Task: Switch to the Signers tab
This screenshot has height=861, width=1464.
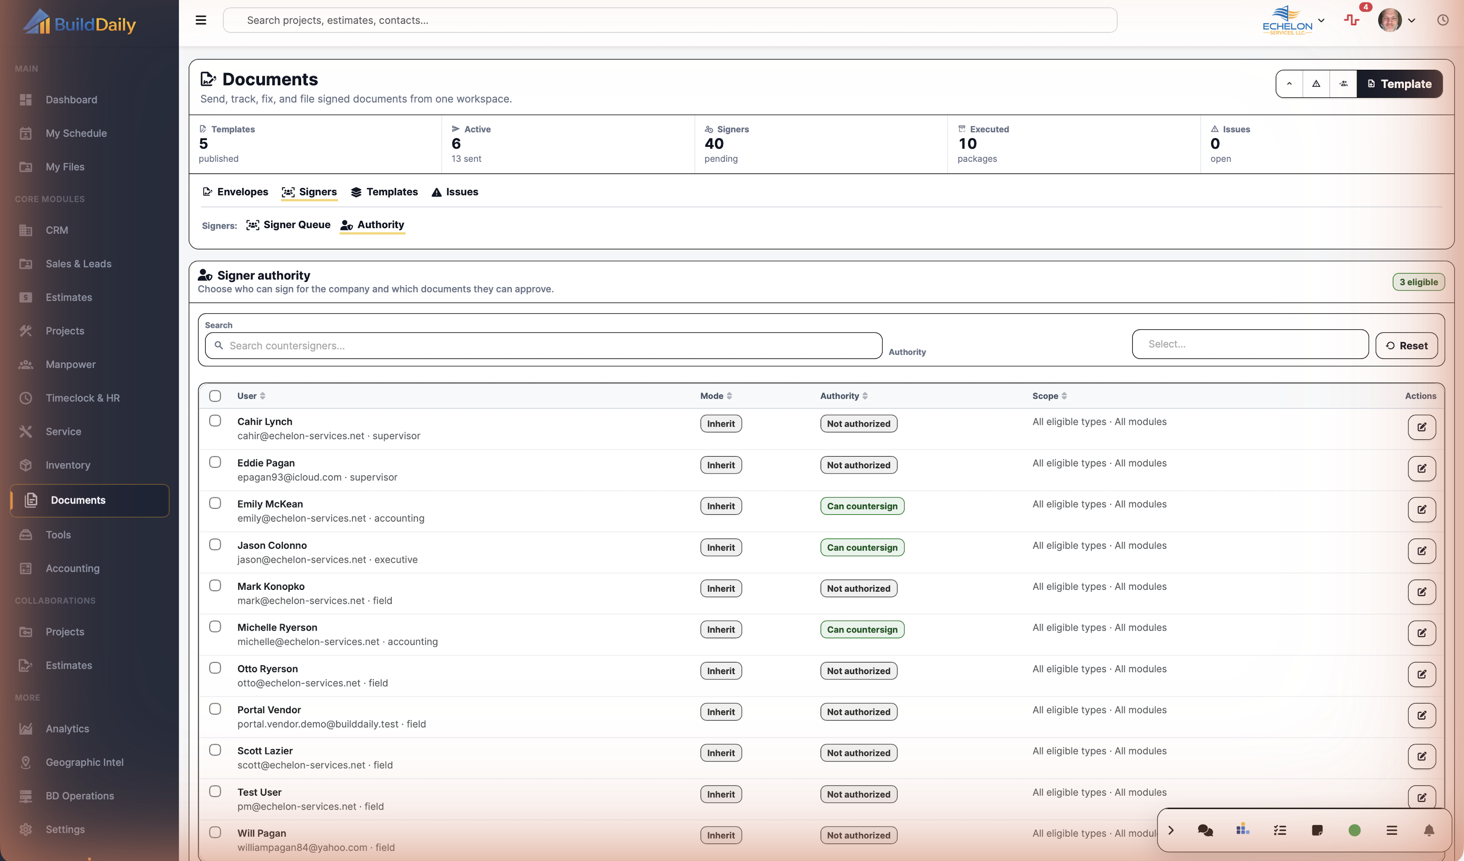Action: coord(309,192)
